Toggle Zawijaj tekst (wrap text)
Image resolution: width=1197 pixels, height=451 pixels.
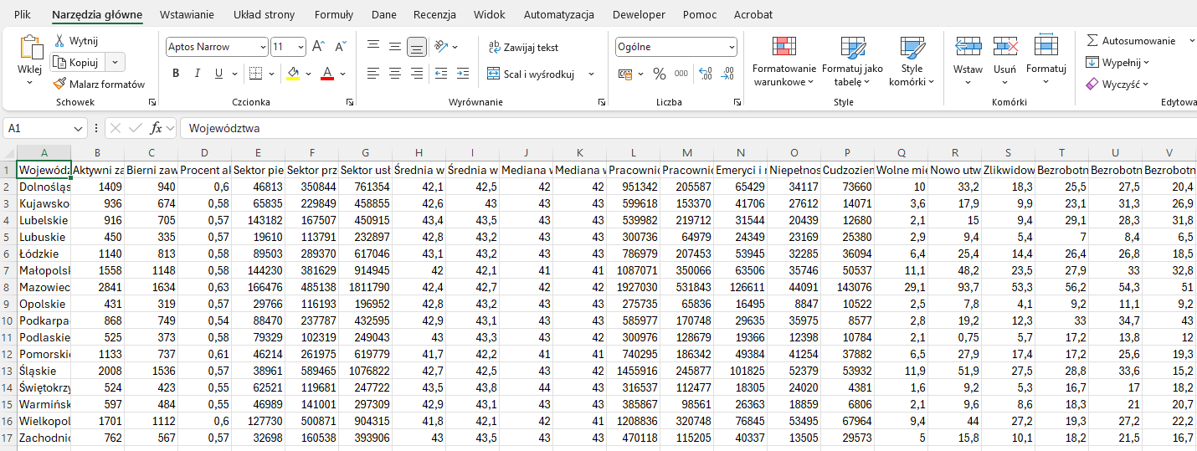coord(523,48)
